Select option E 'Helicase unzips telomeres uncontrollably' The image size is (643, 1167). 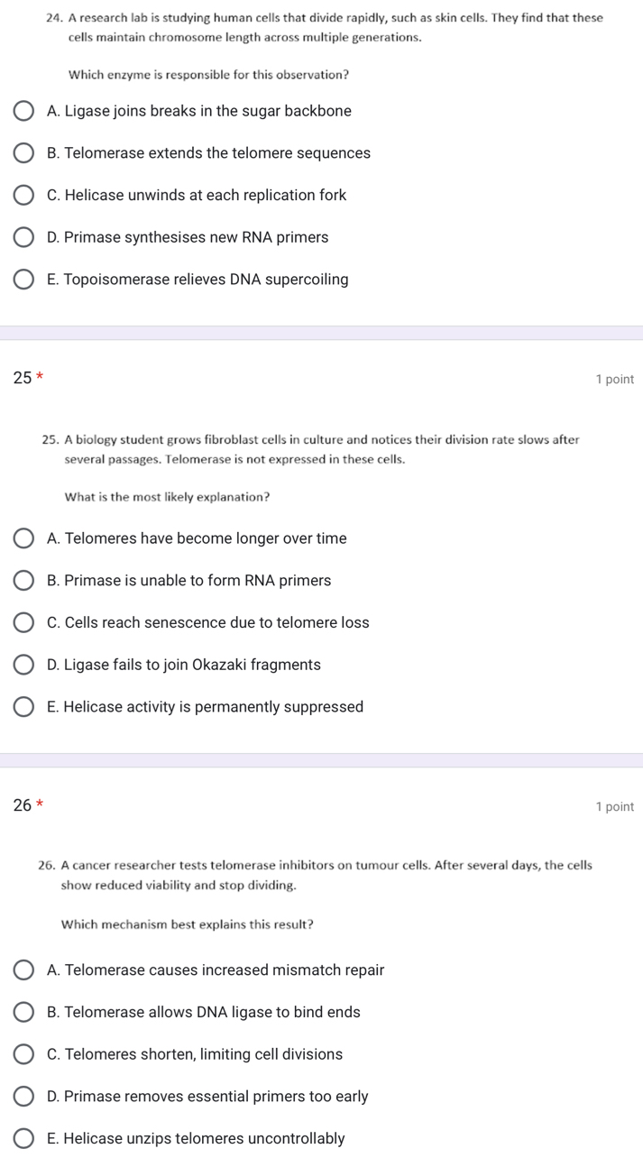(x=23, y=1138)
